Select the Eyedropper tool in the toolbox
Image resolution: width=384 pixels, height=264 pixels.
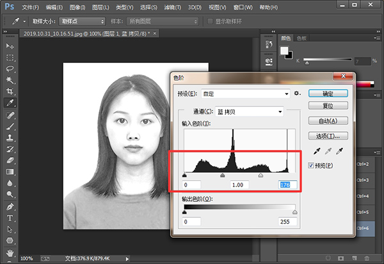(x=10, y=103)
